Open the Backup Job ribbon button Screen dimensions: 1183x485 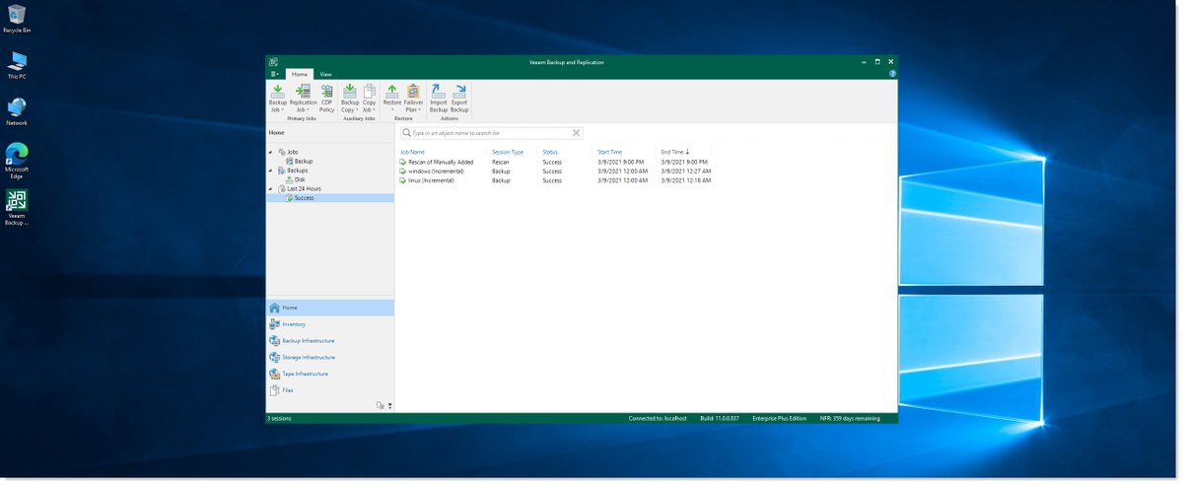click(x=278, y=99)
